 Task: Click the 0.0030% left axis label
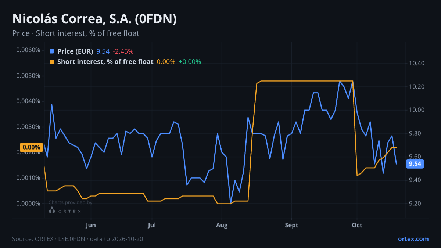click(x=28, y=127)
